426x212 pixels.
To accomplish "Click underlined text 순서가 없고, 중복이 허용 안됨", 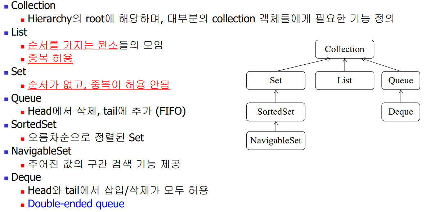I will 99,85.
